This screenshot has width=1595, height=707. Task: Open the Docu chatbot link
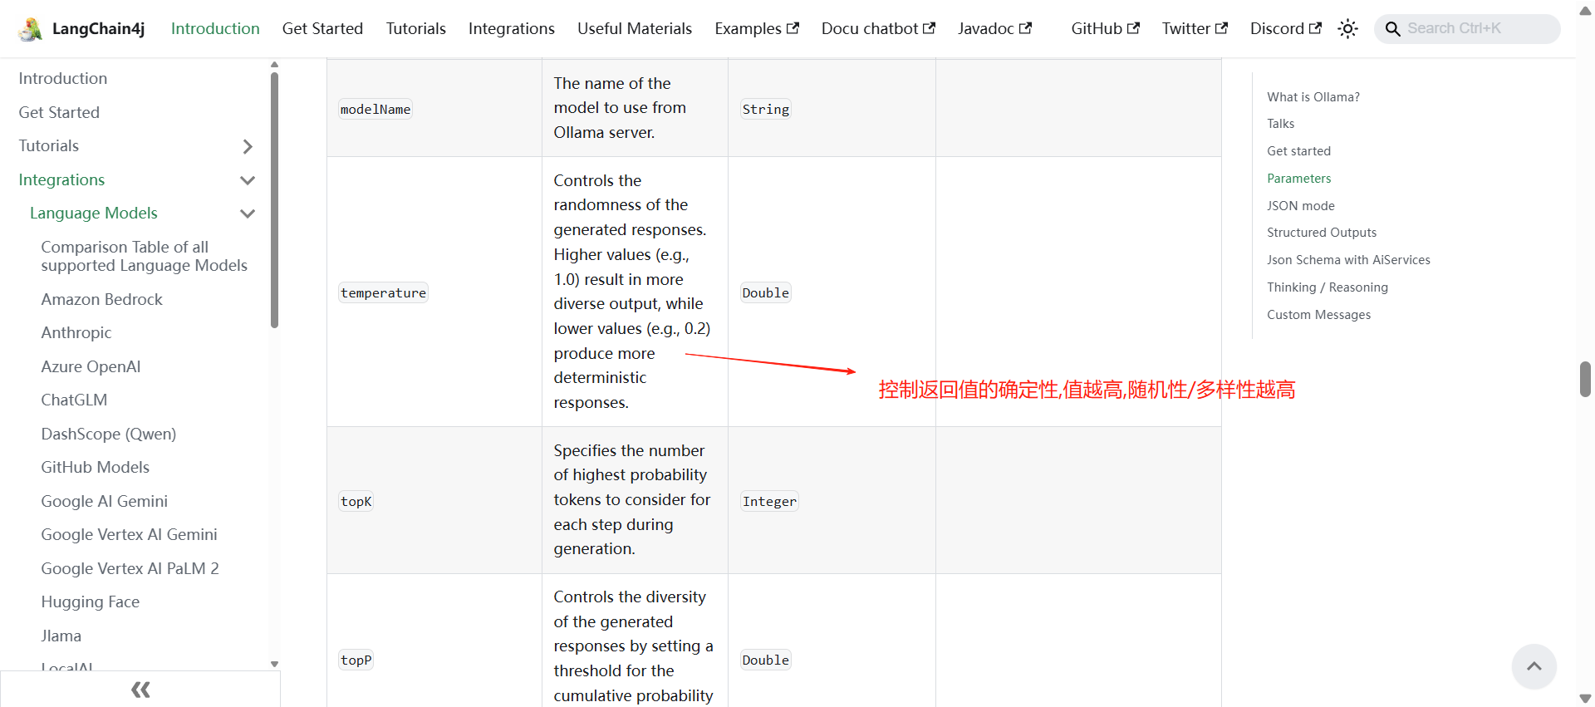tap(878, 29)
